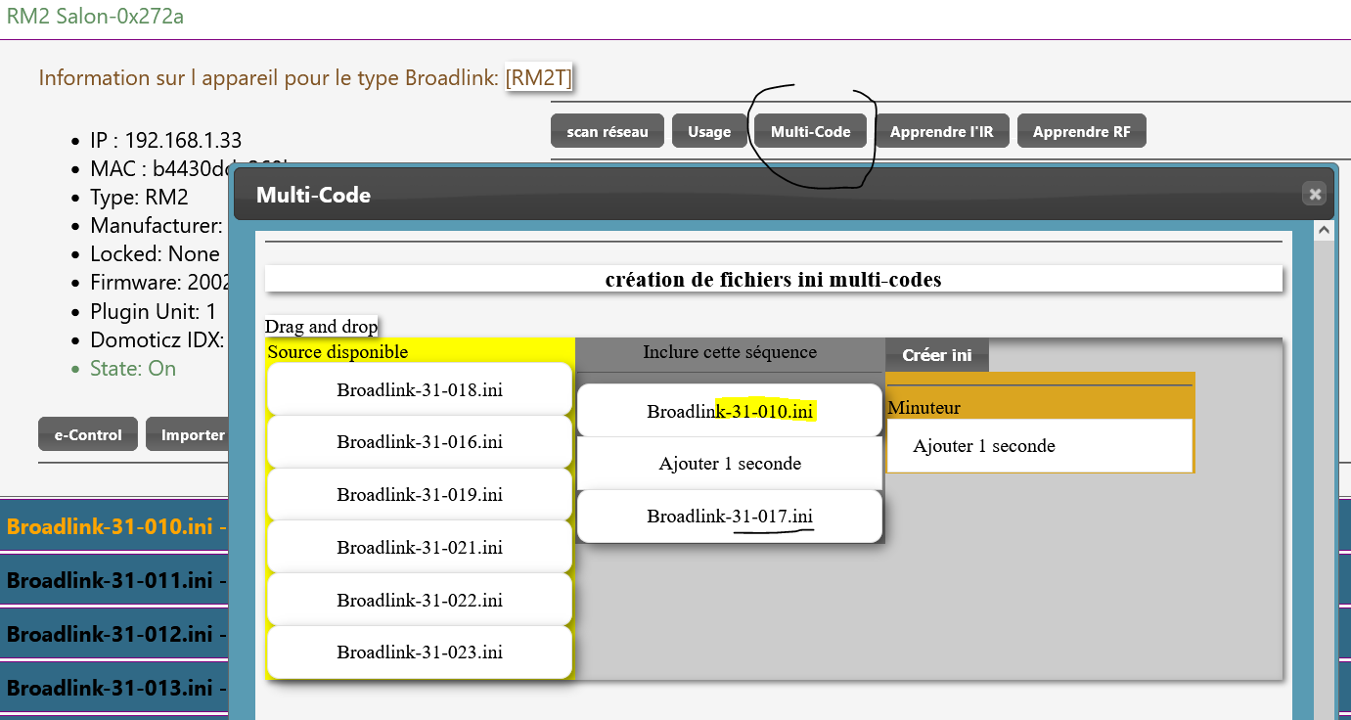
Task: Select Broadlink-31-023.ini in source list
Action: coord(420,652)
